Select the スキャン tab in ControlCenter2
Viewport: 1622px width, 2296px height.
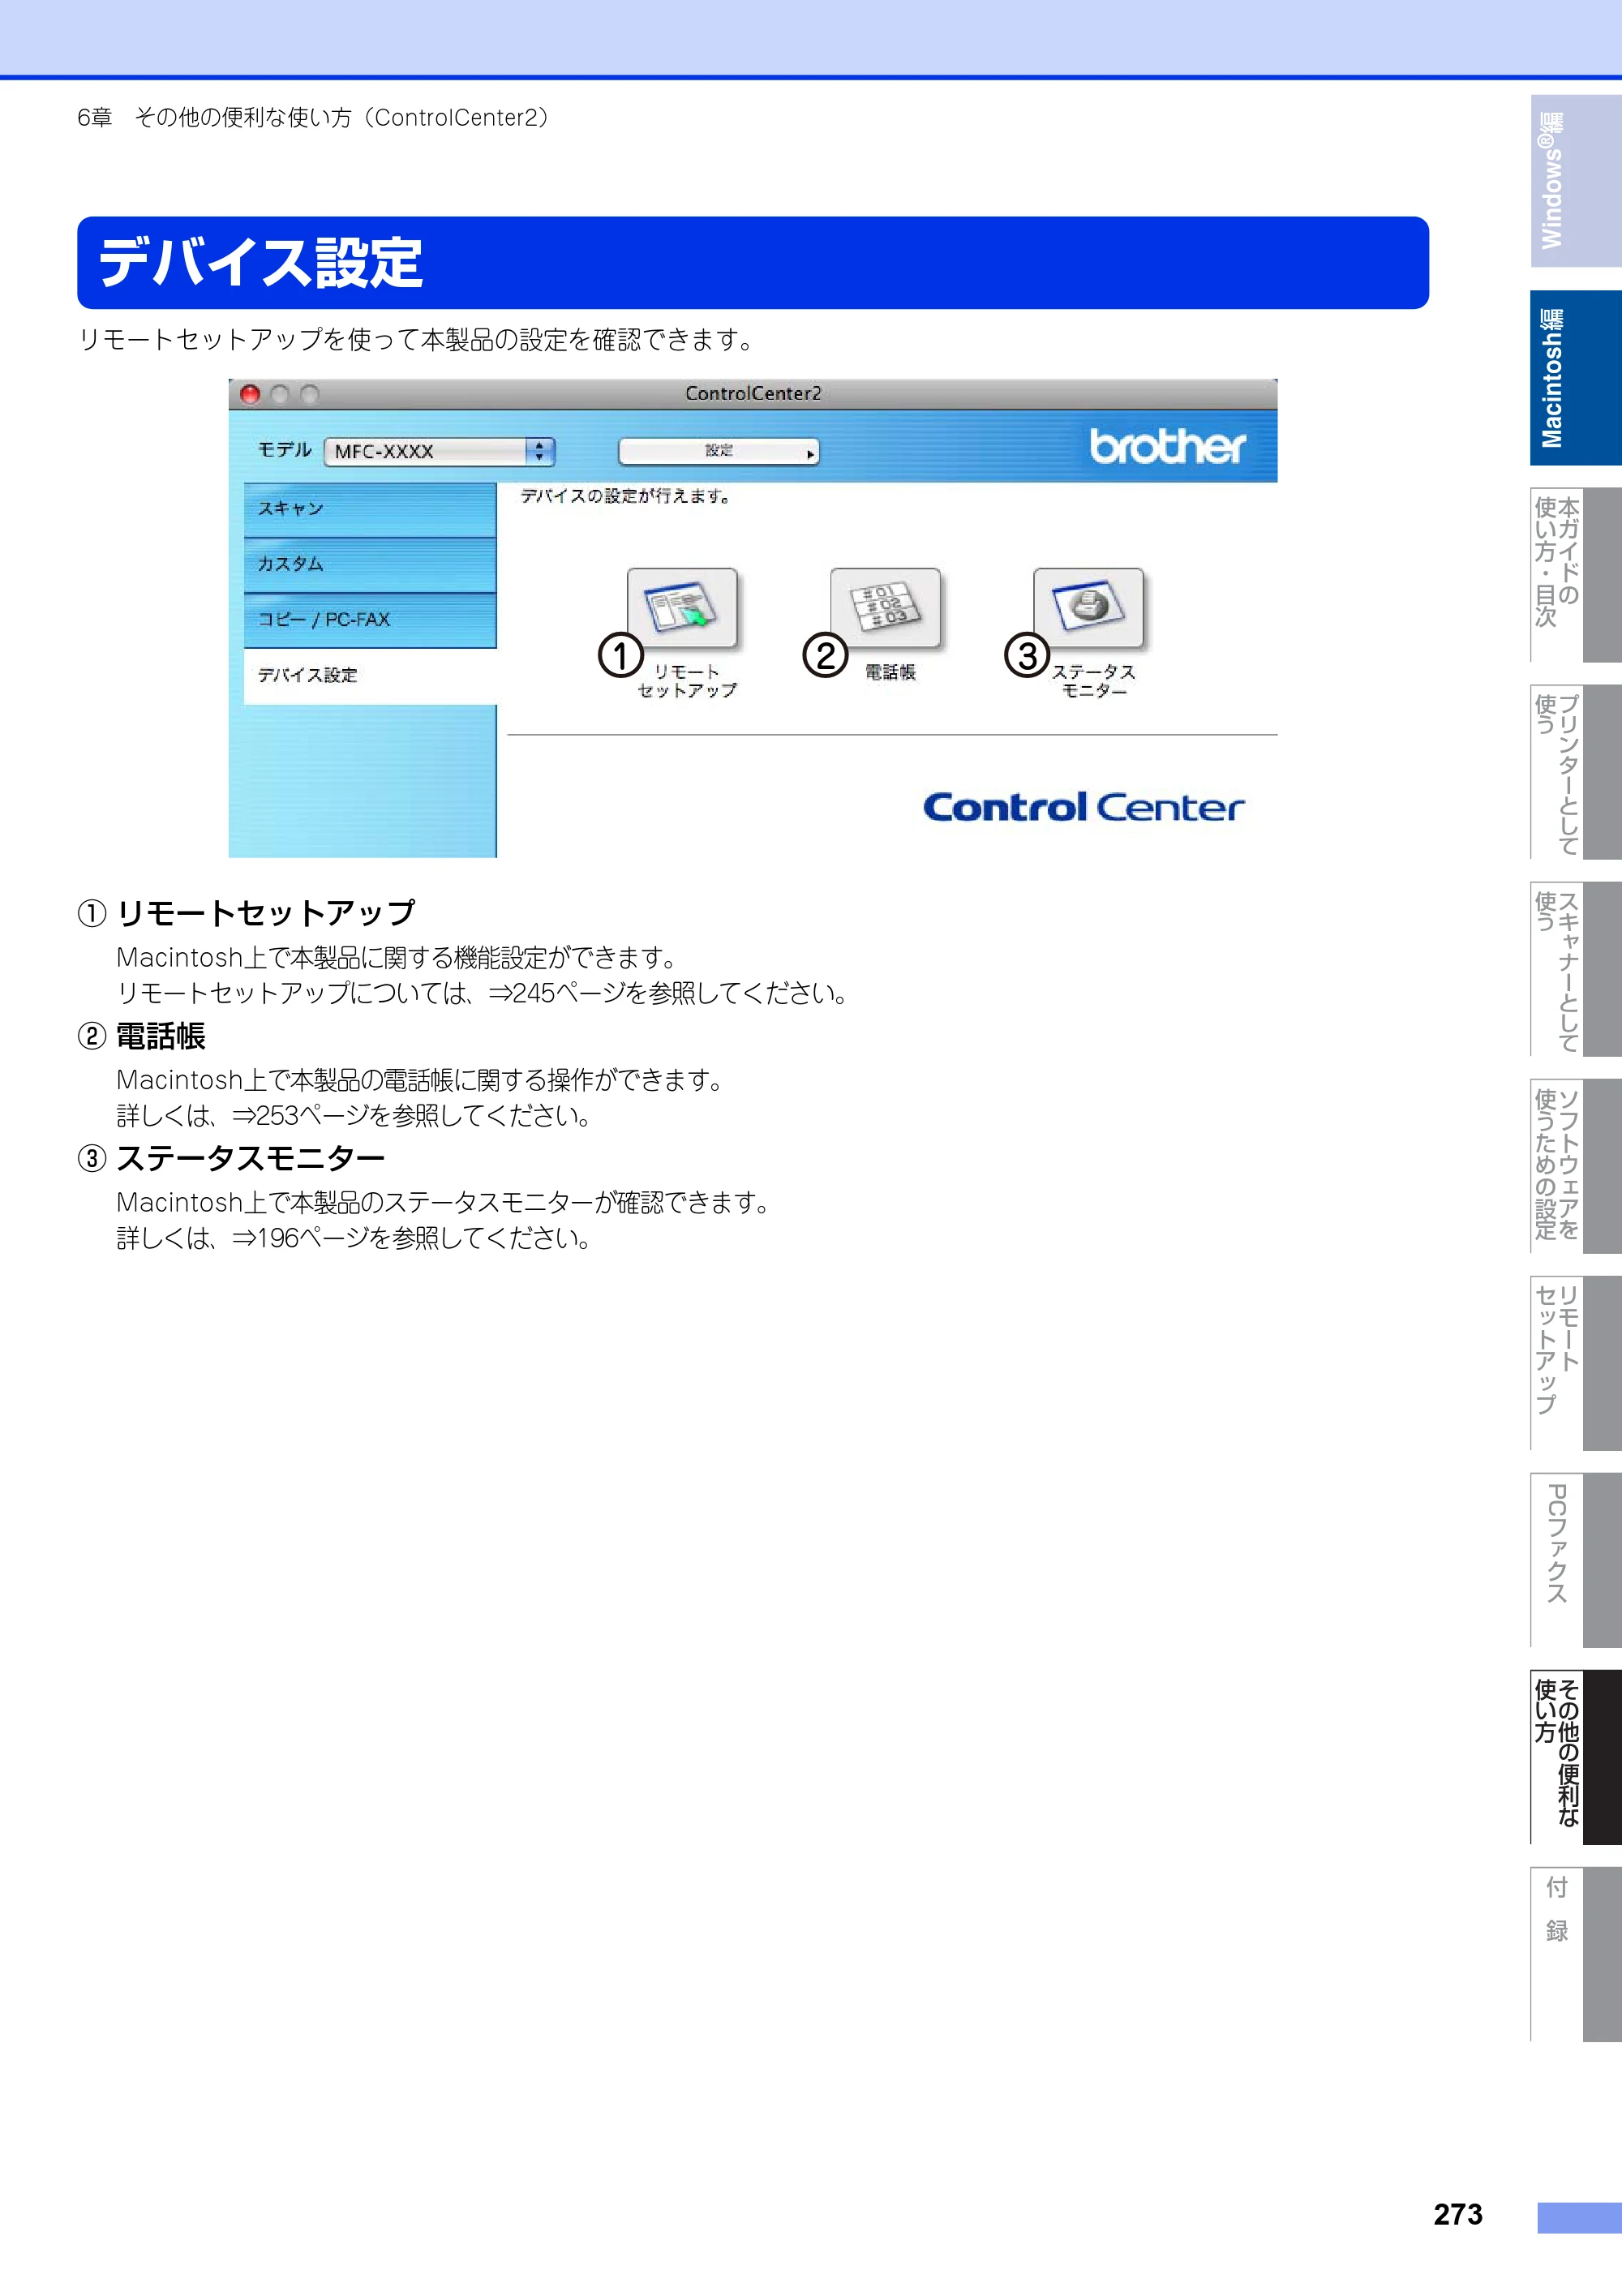tap(370, 509)
